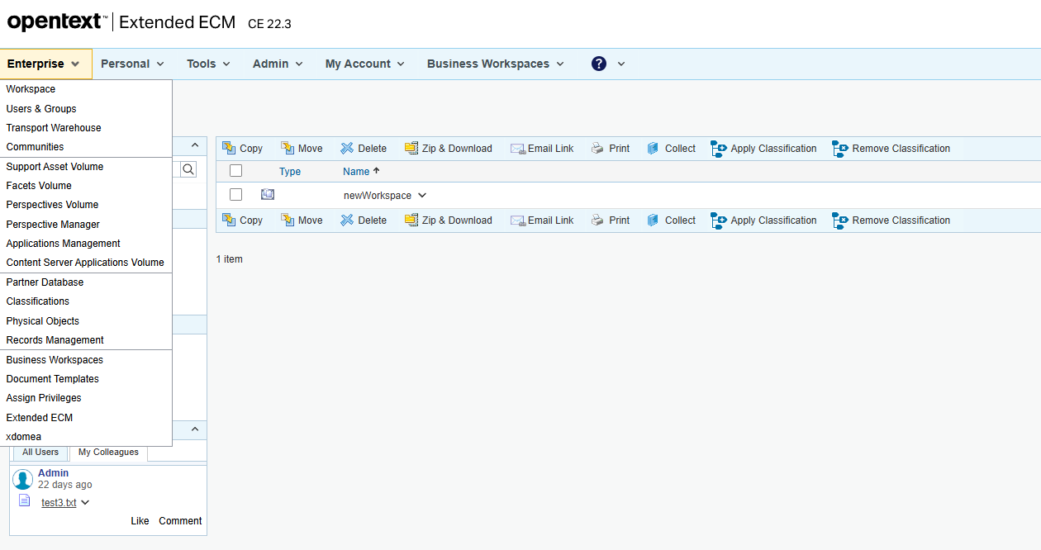Select Users & Groups from Enterprise menu
1041x550 pixels.
click(41, 109)
